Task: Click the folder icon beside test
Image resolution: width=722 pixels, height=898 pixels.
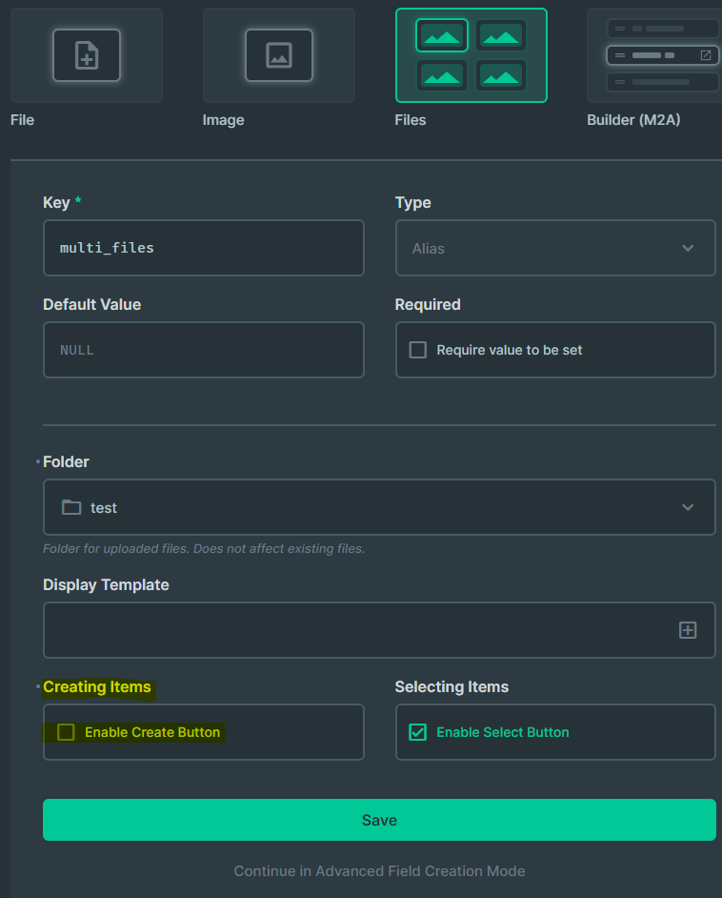Action: (x=71, y=507)
